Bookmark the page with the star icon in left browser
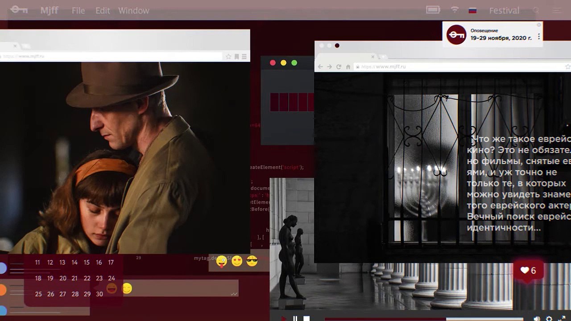The width and height of the screenshot is (571, 321). [229, 57]
